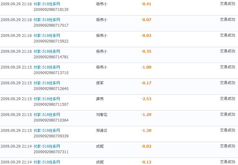Open the 付款-518任务网 link in 郑清云's row

(47, 131)
